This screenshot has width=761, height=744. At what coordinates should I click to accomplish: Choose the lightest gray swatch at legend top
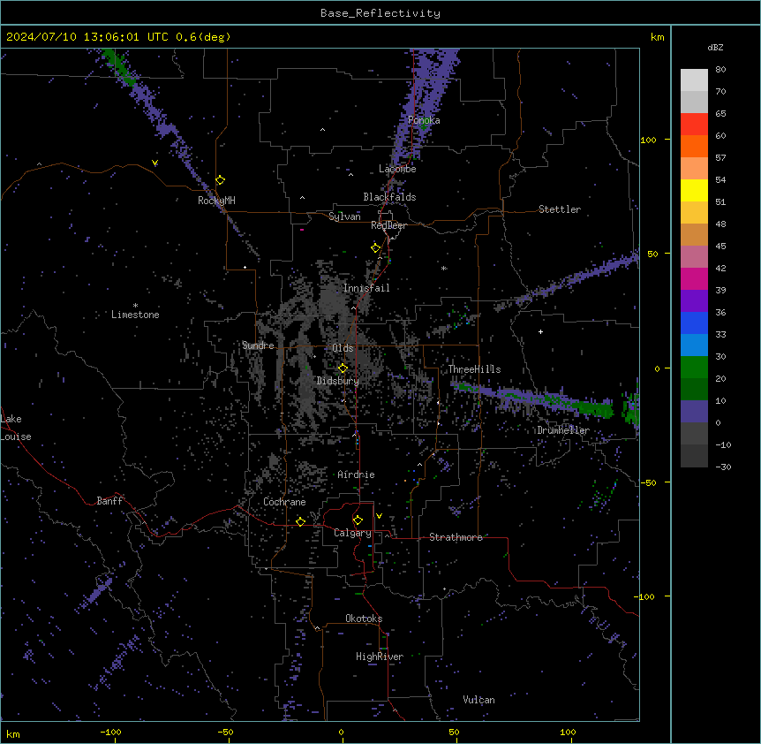pyautogui.click(x=694, y=80)
